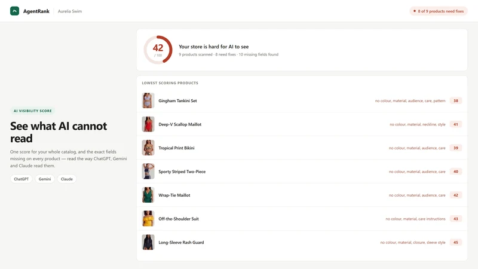Screen dimensions: 478x269
Task: Open the Gingham Tankini Set thumbnail
Action: (148, 100)
